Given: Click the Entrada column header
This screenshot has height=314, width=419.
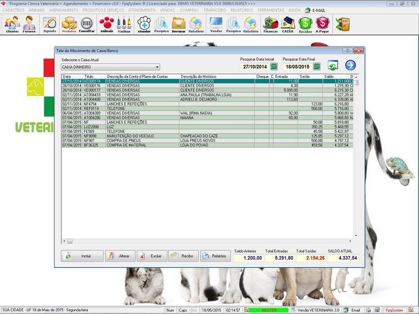Looking at the screenshot, I should point(285,76).
